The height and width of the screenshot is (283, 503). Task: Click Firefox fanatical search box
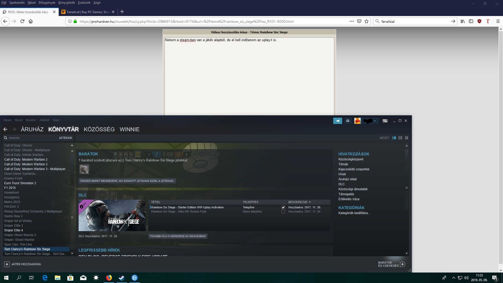(x=415, y=21)
